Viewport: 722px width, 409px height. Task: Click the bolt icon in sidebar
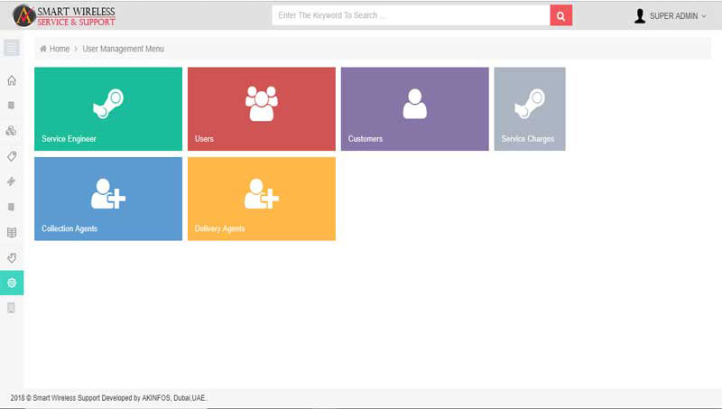[12, 181]
